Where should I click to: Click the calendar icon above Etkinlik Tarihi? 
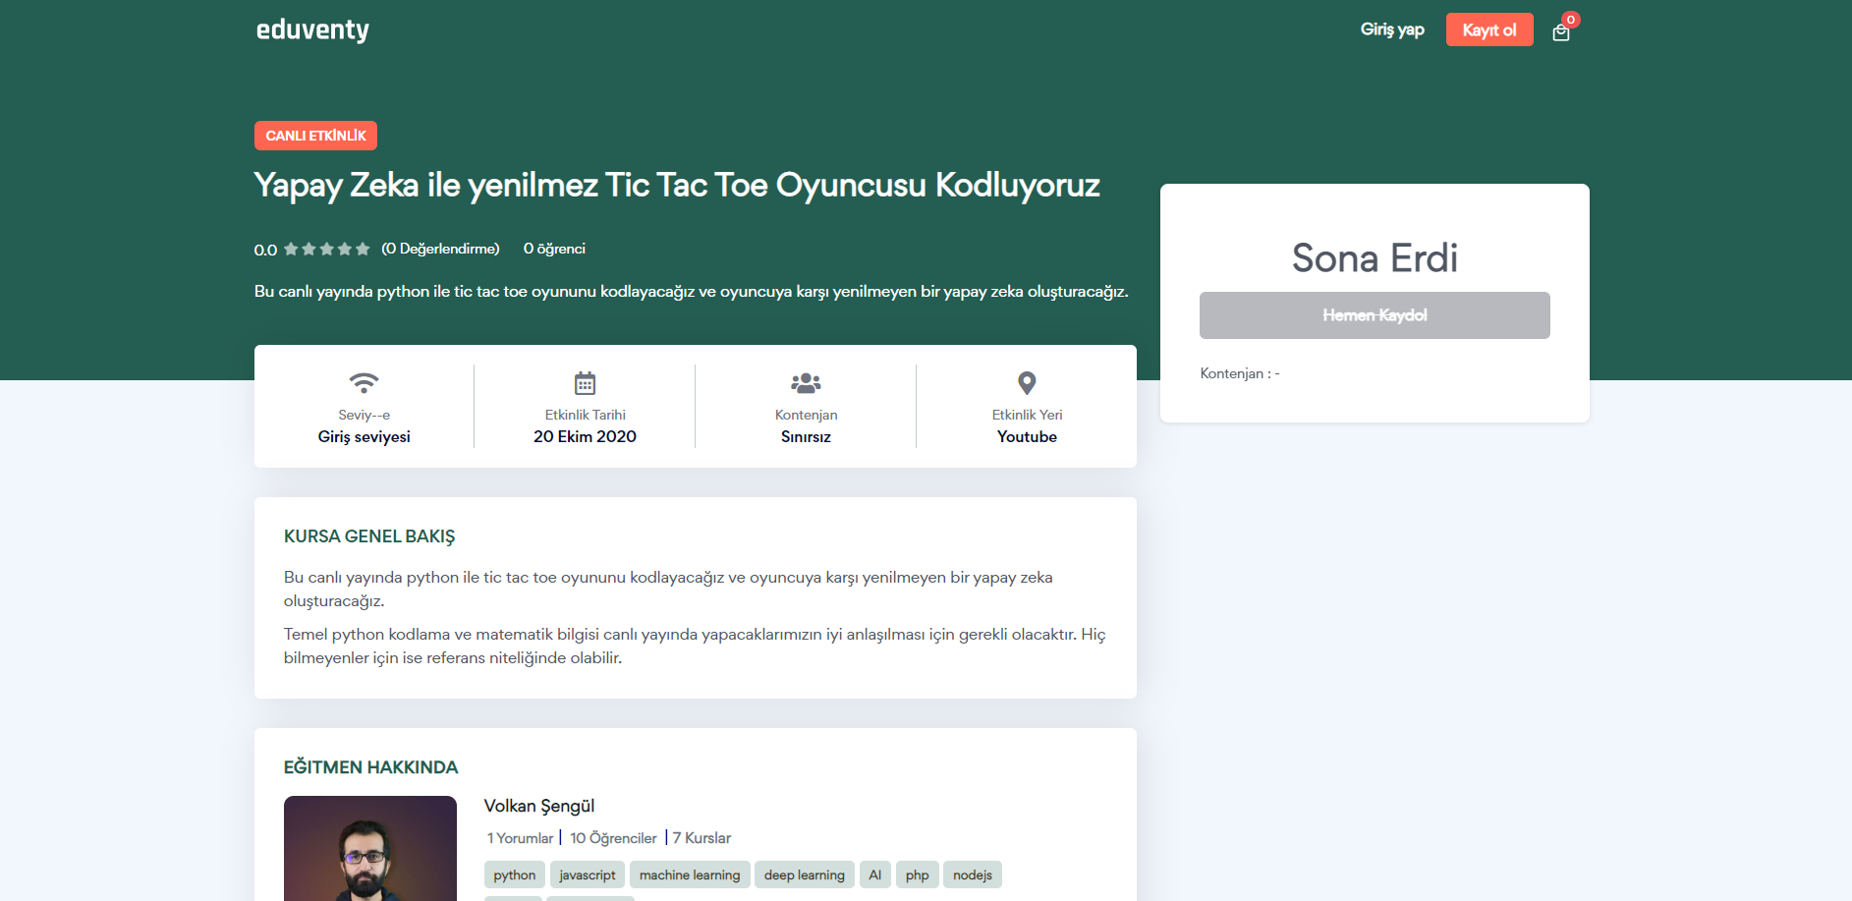click(x=585, y=382)
